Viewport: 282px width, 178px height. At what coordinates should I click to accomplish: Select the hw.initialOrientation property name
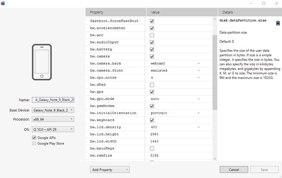(113, 113)
